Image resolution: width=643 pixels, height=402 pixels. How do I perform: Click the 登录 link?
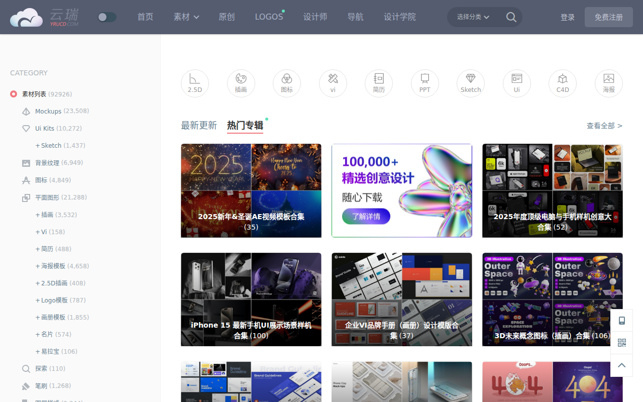(x=568, y=17)
